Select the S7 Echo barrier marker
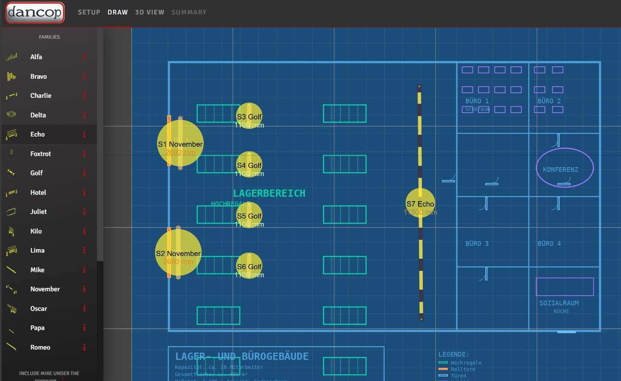621x381 pixels. tap(420, 203)
